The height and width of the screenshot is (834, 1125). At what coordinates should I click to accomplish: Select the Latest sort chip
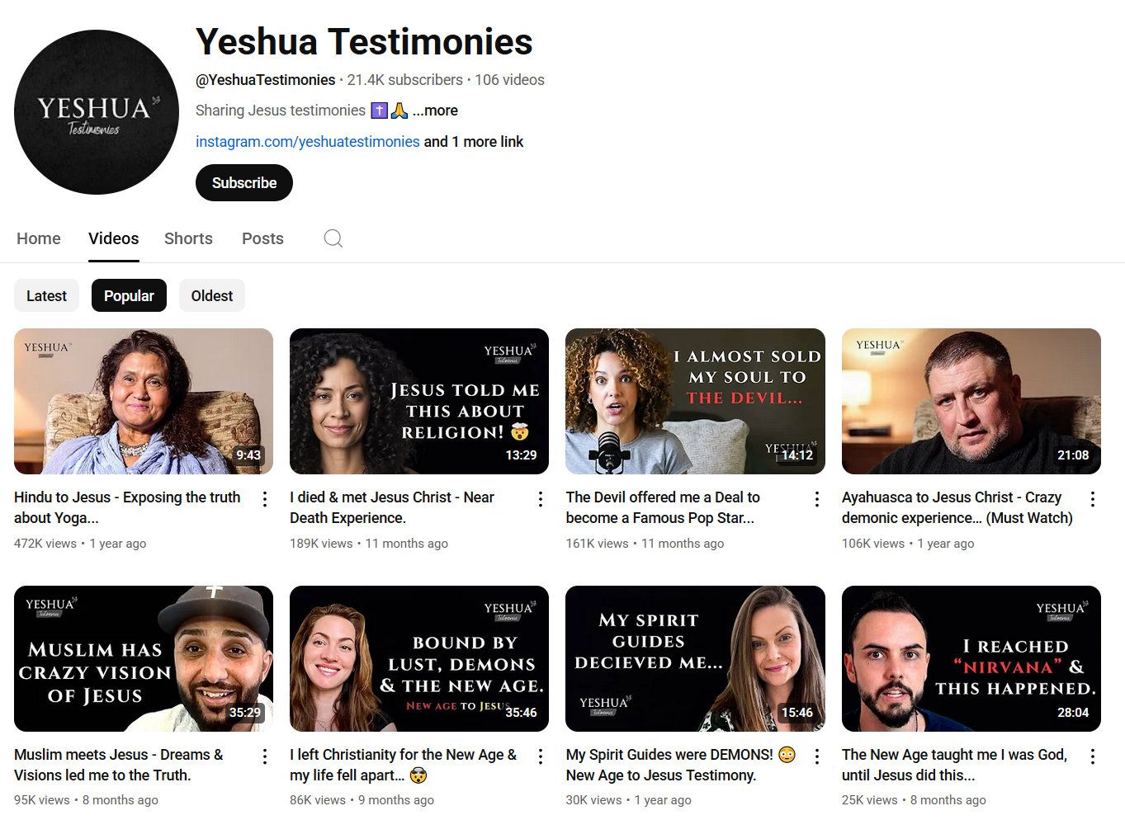pyautogui.click(x=46, y=295)
